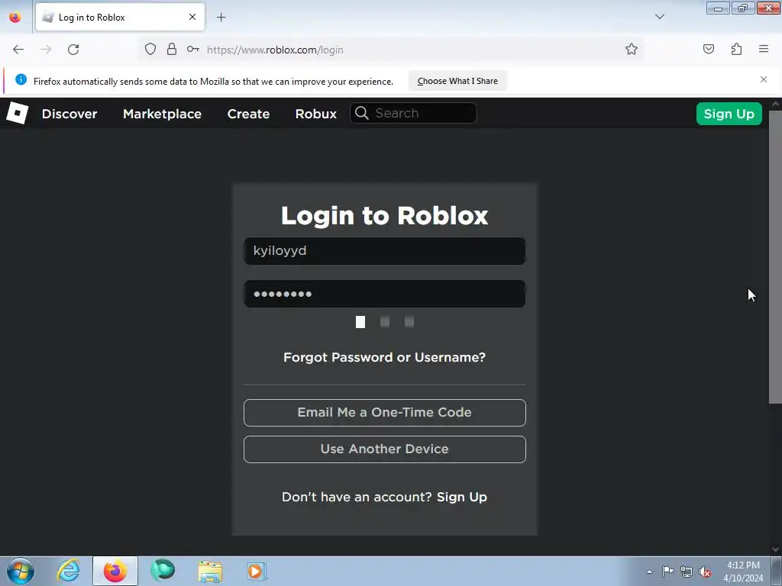Click Use Another Device button
Viewport: 782px width, 586px height.
coord(385,449)
